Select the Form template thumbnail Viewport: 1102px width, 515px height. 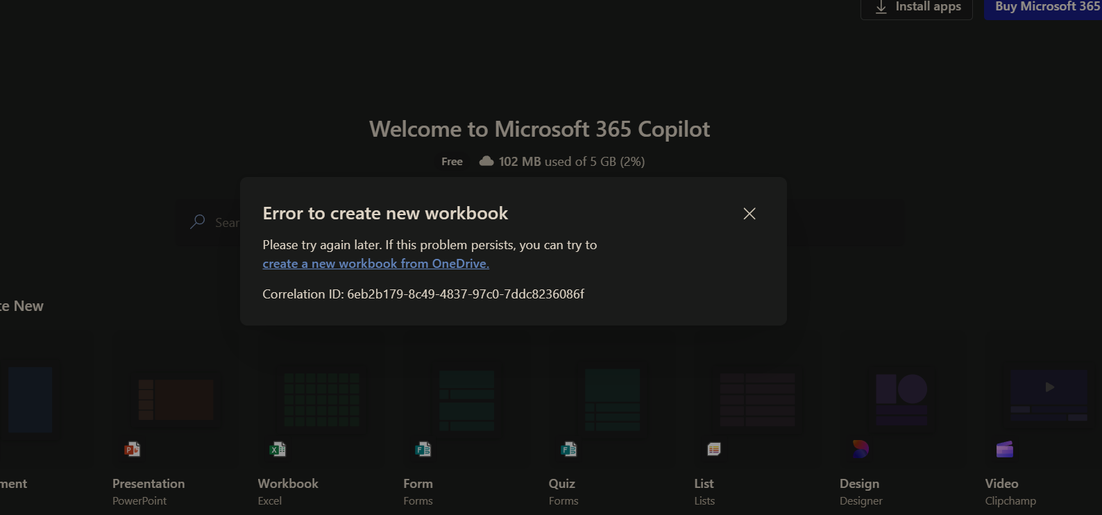point(466,400)
